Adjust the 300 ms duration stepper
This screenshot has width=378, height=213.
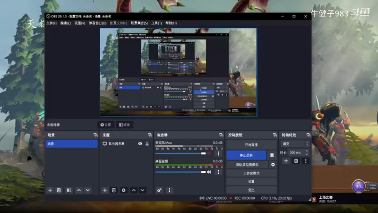pos(307,152)
